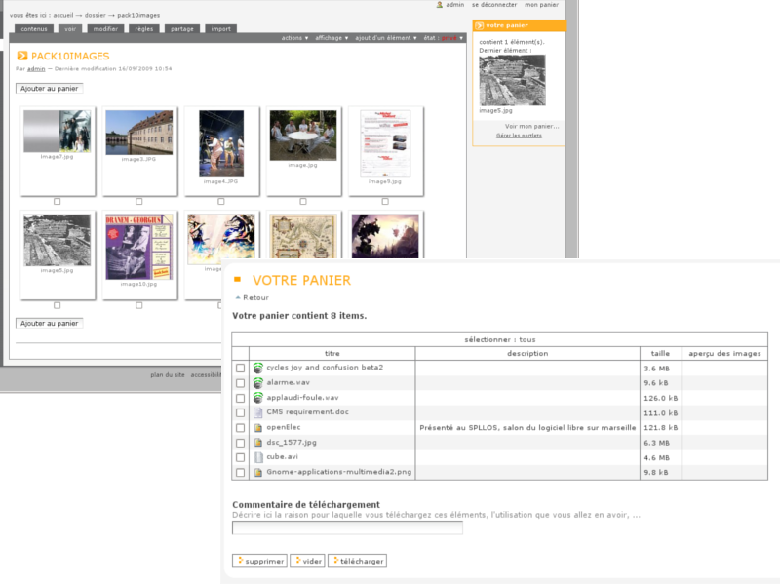Switch to the modifier tab
The image size is (780, 585).
pyautogui.click(x=105, y=29)
